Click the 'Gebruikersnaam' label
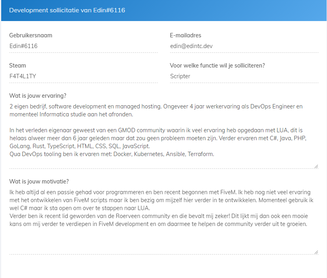The image size is (327, 278). (x=31, y=35)
